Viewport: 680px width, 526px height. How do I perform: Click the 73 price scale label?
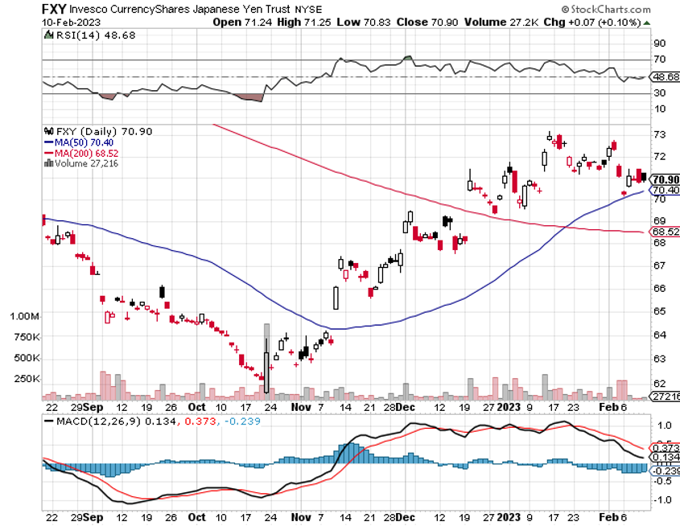660,135
